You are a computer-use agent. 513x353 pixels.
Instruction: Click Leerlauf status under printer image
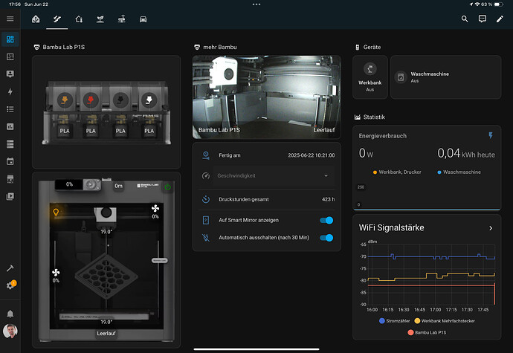click(106, 334)
